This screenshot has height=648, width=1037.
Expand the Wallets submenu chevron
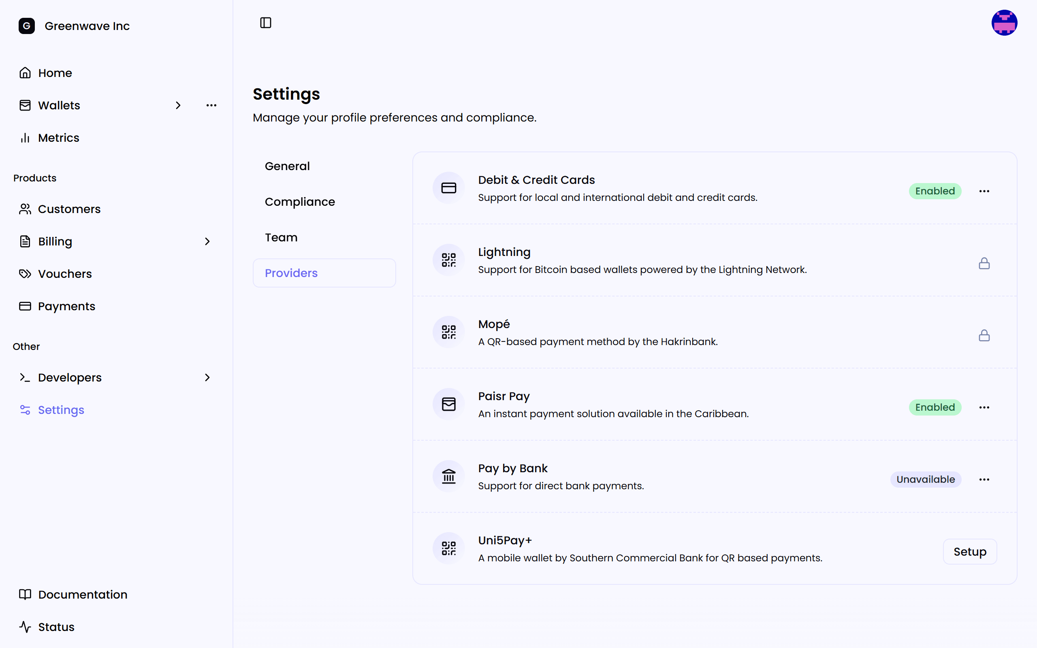point(178,105)
